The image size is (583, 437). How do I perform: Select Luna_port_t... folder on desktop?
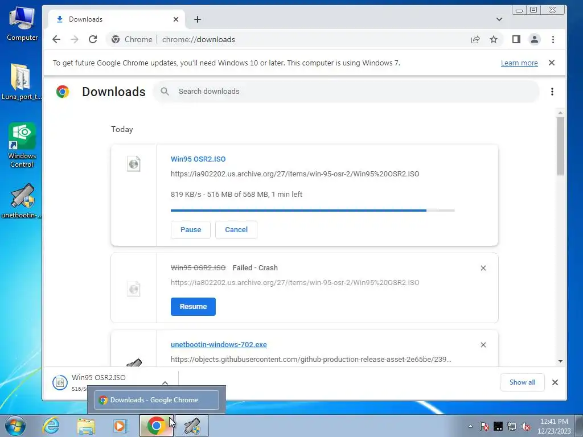point(21,82)
